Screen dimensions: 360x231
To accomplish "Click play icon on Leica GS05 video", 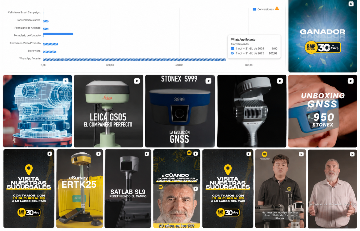I will pyautogui.click(x=137, y=81).
